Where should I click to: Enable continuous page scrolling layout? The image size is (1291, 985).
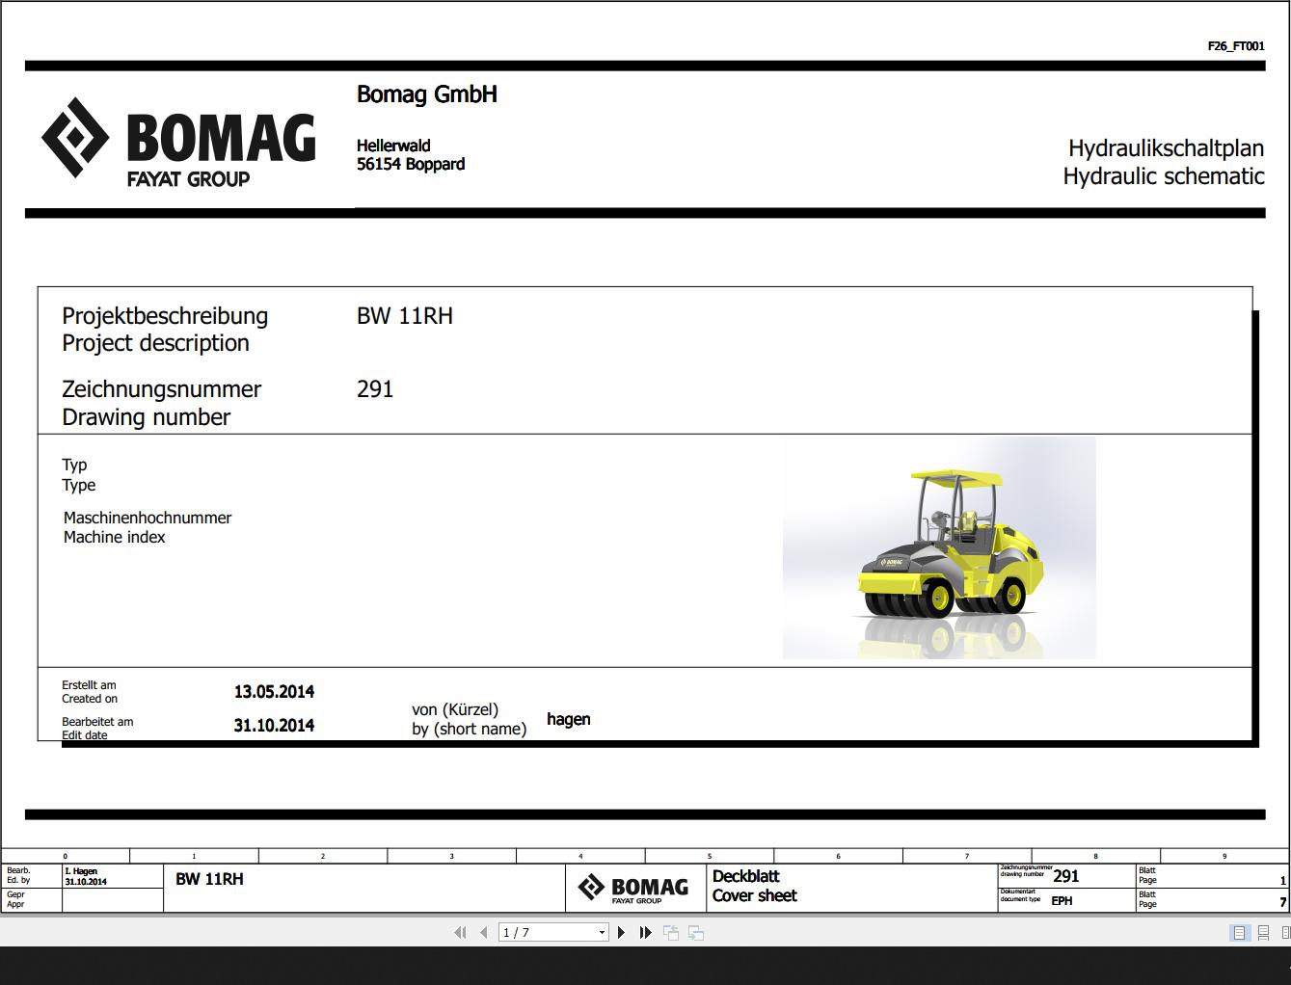tap(1263, 932)
